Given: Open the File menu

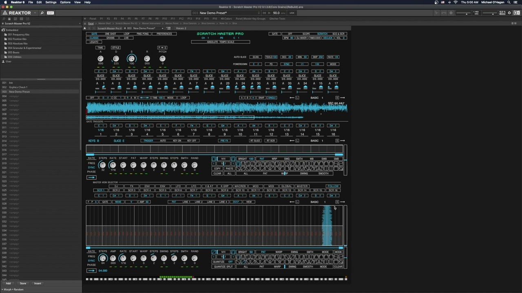Looking at the screenshot, I should pyautogui.click(x=31, y=2).
